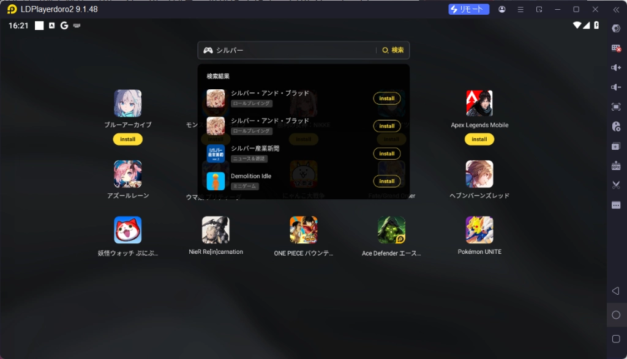The width and height of the screenshot is (627, 359).
Task: Open ブルーアーカイブ app icon
Action: 127,103
